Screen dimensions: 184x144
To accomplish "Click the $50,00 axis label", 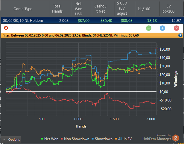I will click(165, 49).
